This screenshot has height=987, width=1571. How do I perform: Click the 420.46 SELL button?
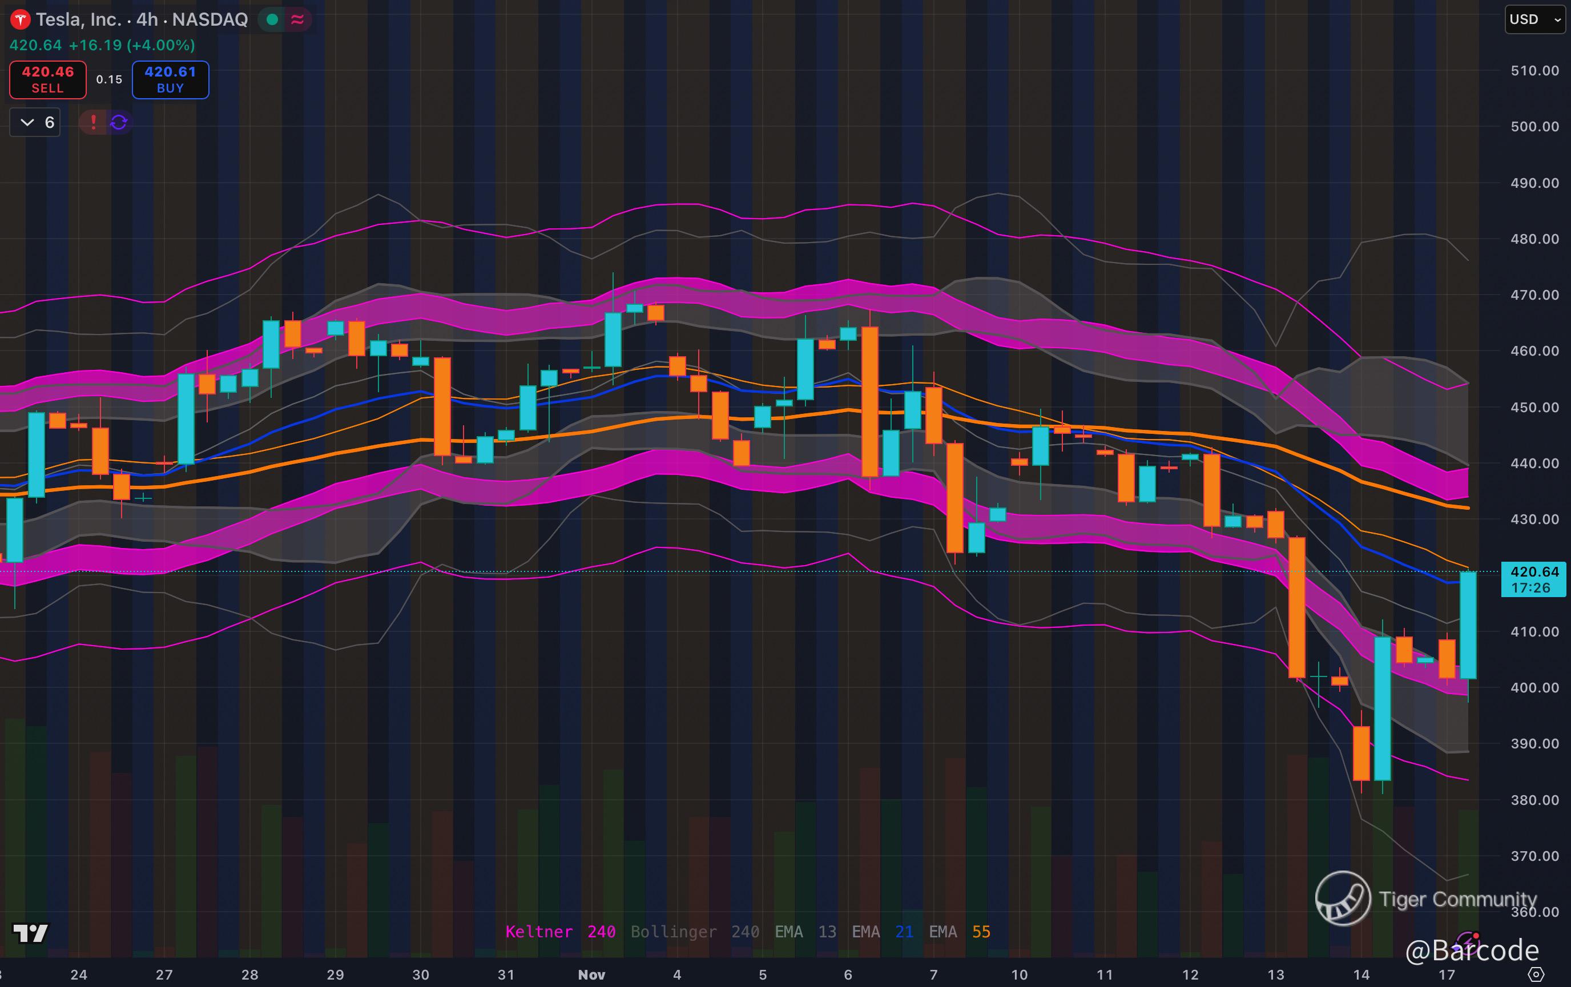pos(47,79)
